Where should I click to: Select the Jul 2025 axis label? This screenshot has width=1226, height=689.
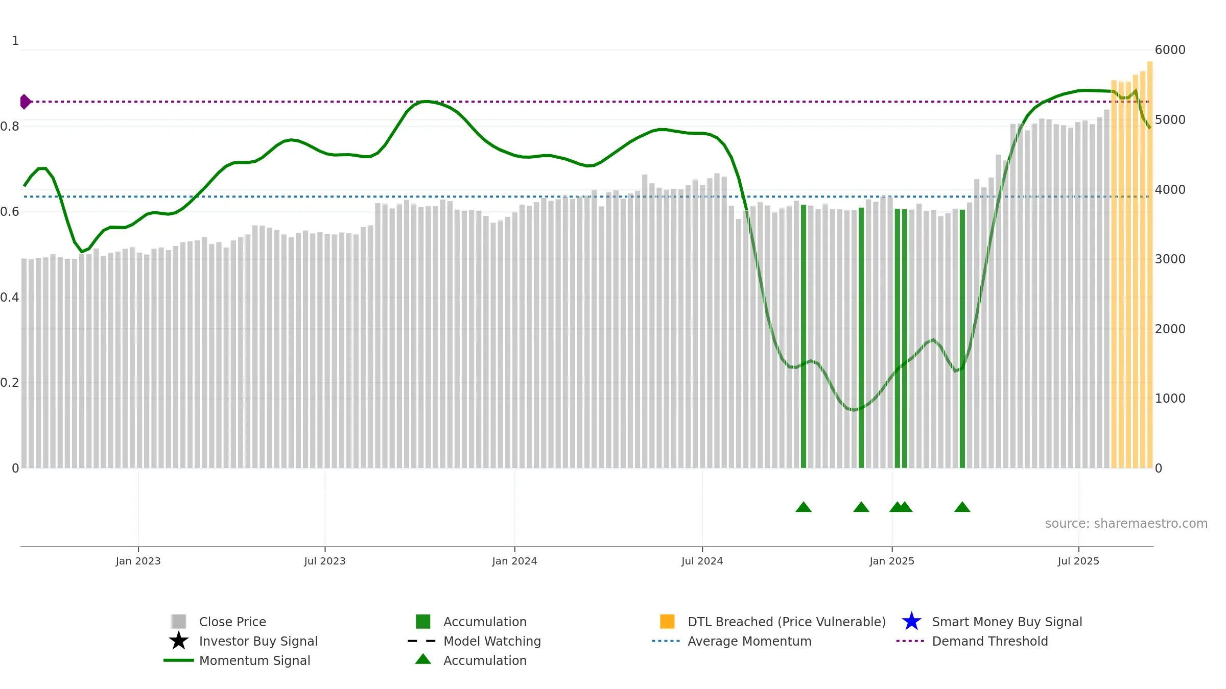coord(1078,561)
